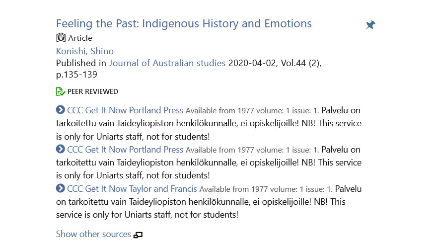Viewport: 437px width, 246px height.
Task: Click the book icon beside Article
Action: pyautogui.click(x=61, y=38)
